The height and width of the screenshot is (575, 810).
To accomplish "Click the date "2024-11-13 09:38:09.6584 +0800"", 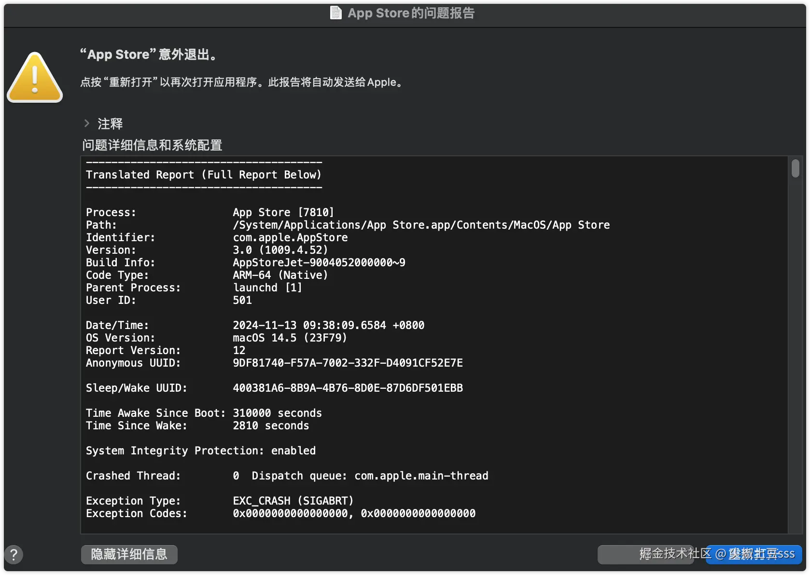I will coord(329,325).
